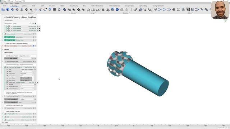Switch to the Fields ribbon tab
This screenshot has height=129, width=230.
click(x=34, y=6)
